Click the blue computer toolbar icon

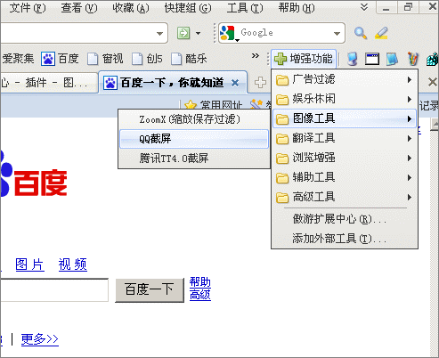tap(353, 59)
